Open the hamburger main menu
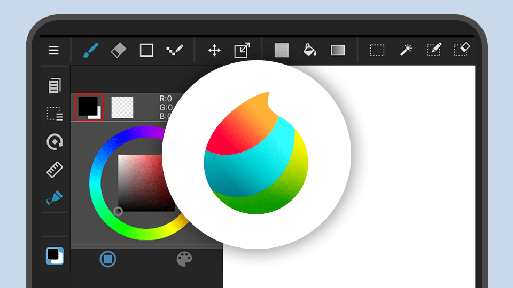The height and width of the screenshot is (288, 513). [53, 51]
